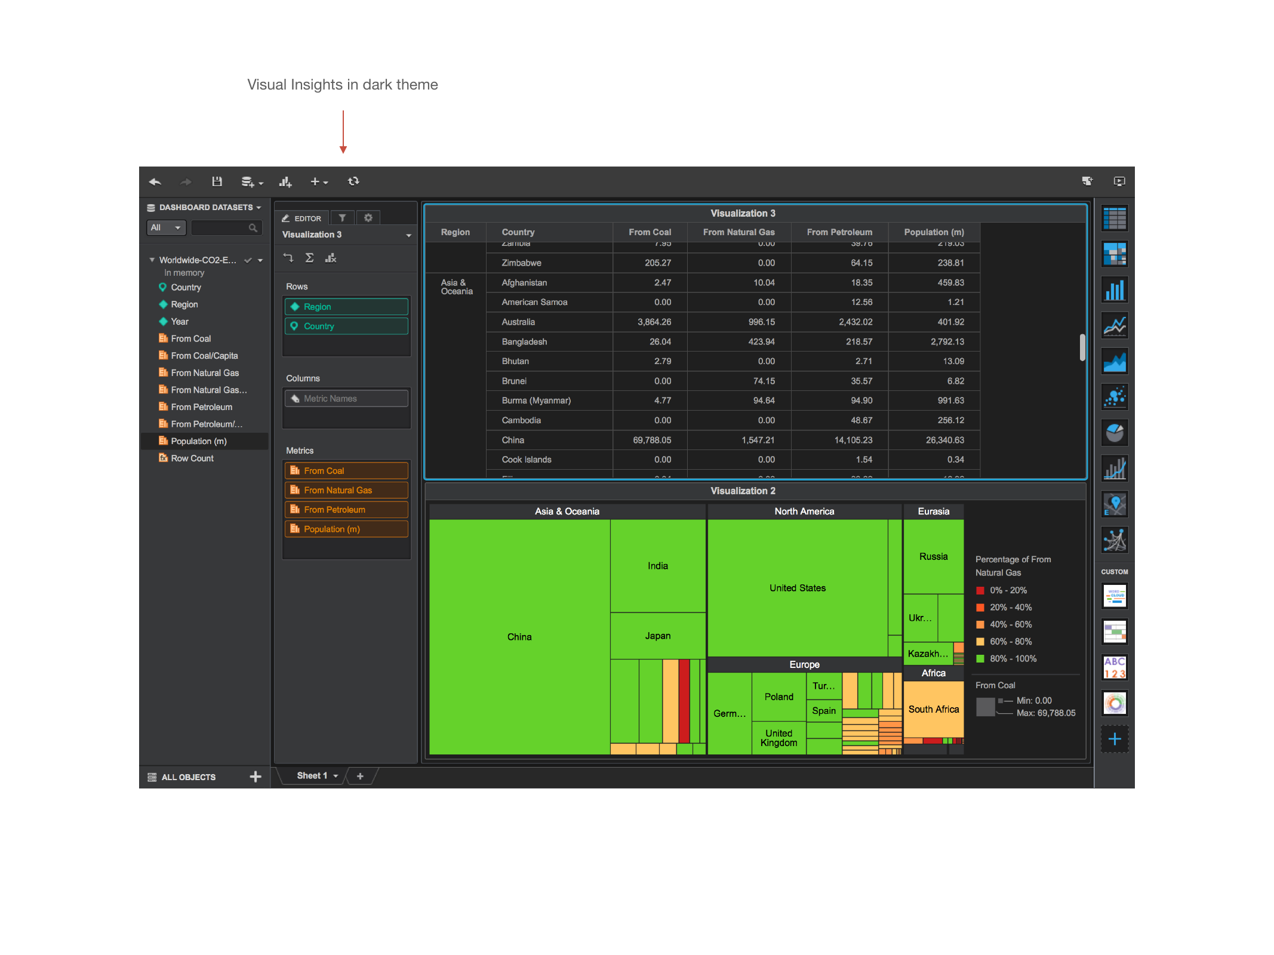Click the refresh icon in the toolbar

(x=353, y=181)
